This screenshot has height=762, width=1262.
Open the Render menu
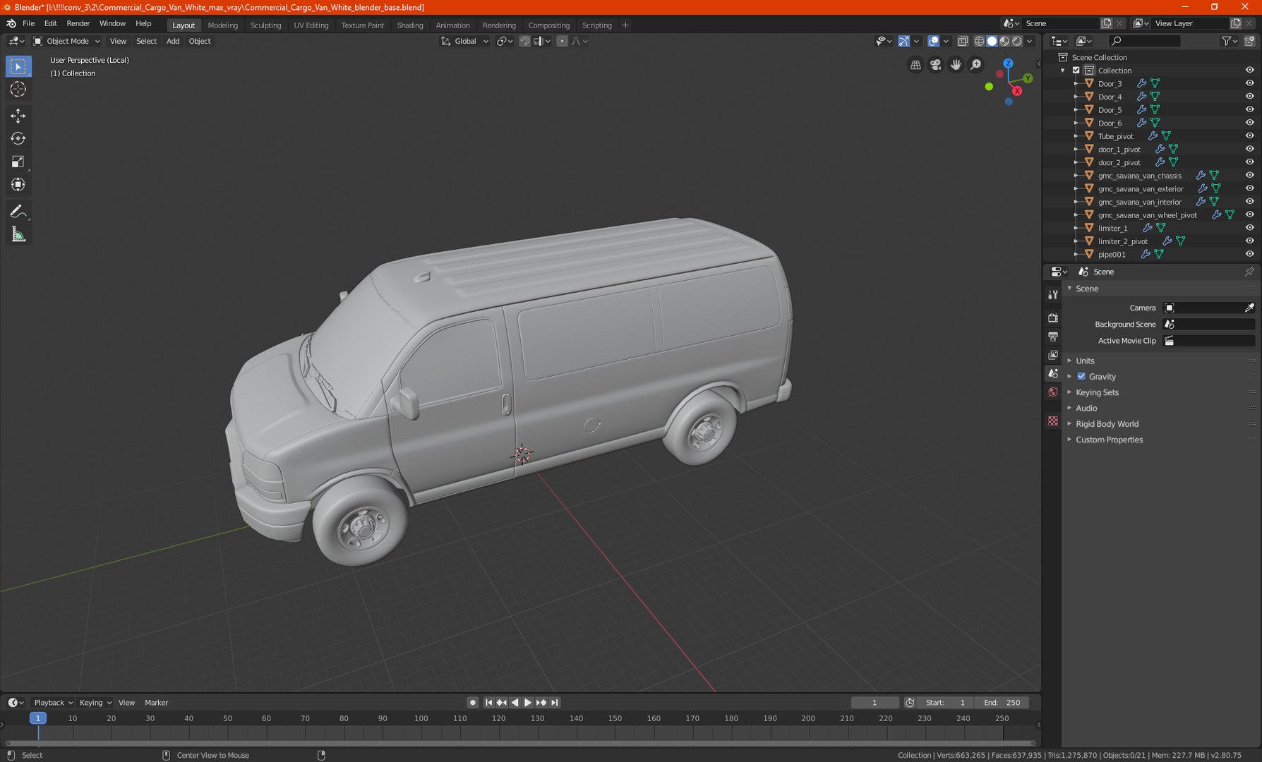click(78, 23)
